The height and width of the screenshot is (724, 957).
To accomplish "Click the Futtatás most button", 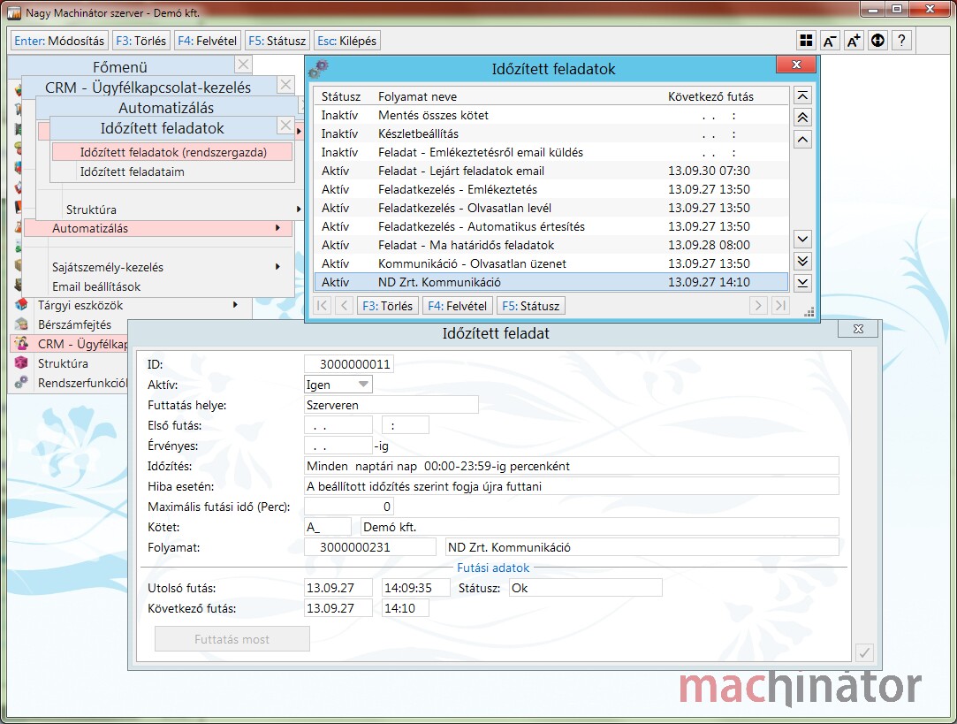I will click(232, 639).
